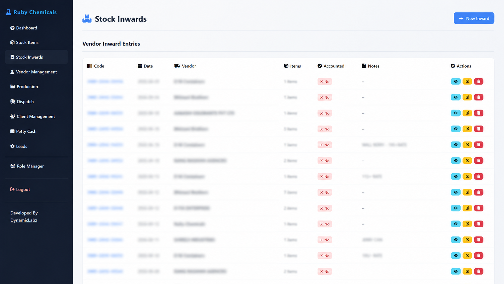Image resolution: width=504 pixels, height=284 pixels.
Task: Click the Accounted column header
Action: tap(331, 66)
